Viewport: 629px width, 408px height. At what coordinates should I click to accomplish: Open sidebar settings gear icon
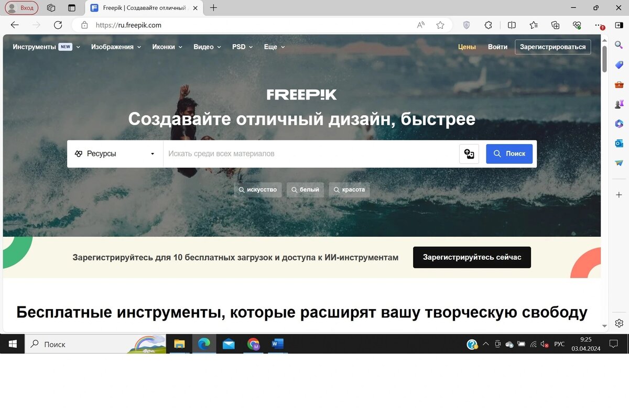(619, 323)
